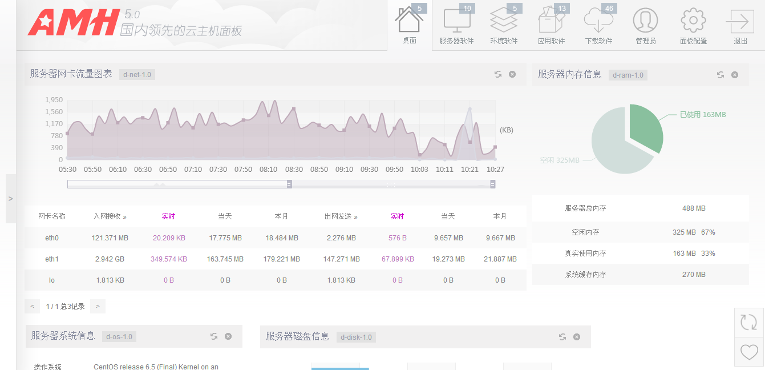This screenshot has width=765, height=370.
Task: Open 下载软件 cloud download icon
Action: click(x=598, y=22)
